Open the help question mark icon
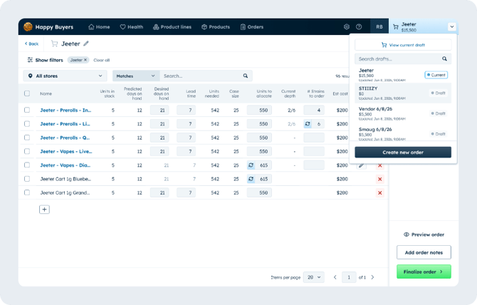This screenshot has height=305, width=477. click(359, 27)
